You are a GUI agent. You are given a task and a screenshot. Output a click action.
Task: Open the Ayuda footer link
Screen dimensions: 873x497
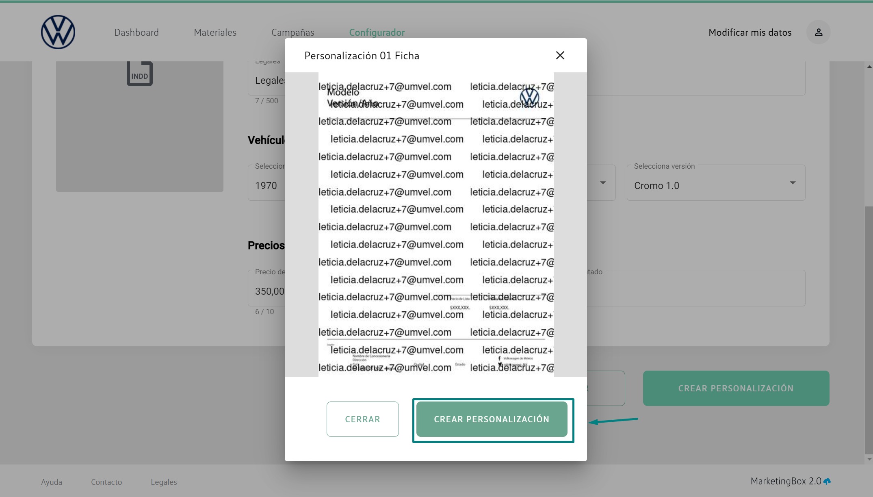pyautogui.click(x=52, y=482)
